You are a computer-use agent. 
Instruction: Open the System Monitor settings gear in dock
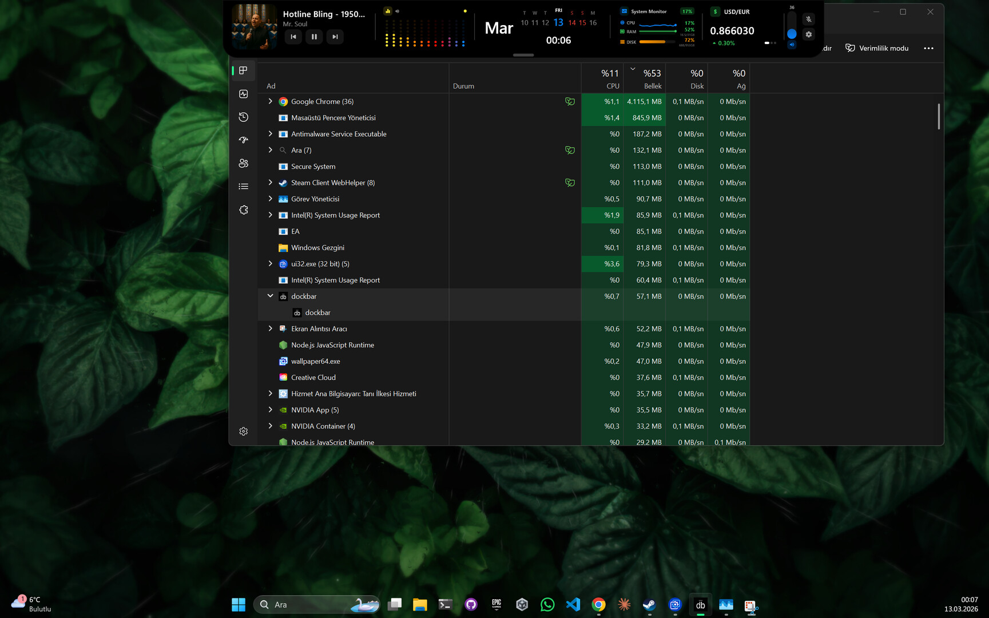pyautogui.click(x=808, y=34)
